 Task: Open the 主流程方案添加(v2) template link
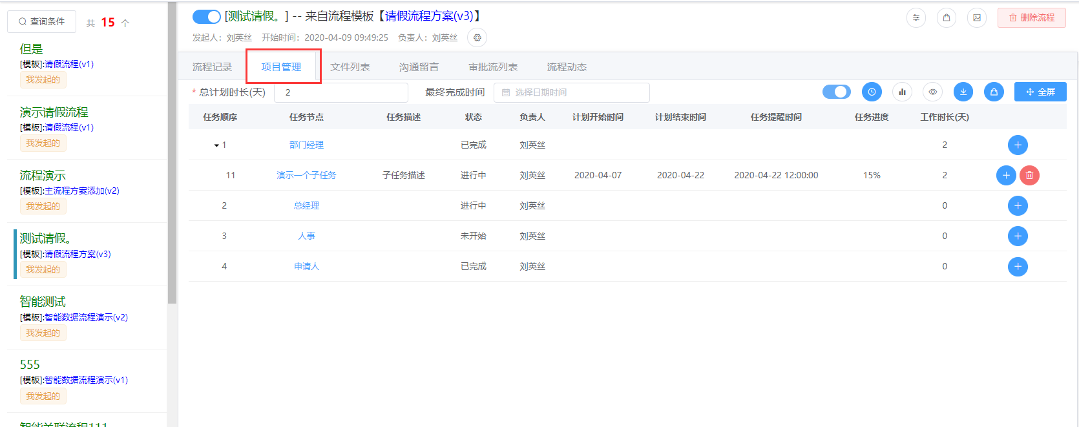82,191
